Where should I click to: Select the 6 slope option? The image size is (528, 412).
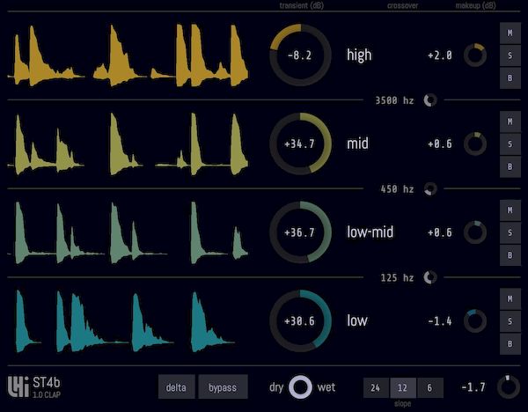tap(429, 387)
